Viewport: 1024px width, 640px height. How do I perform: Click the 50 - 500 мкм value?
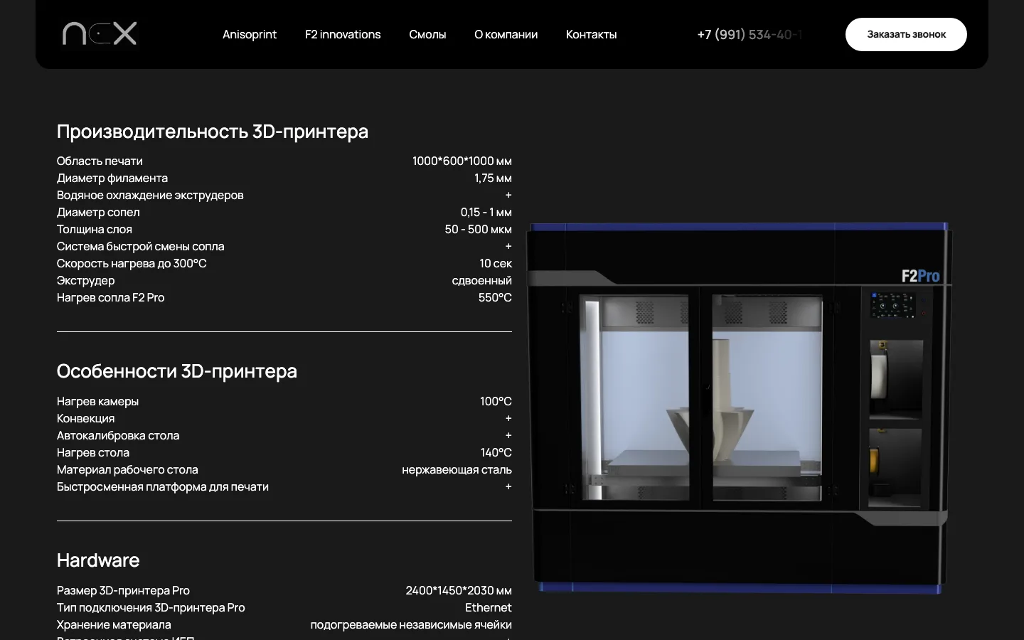click(x=478, y=229)
